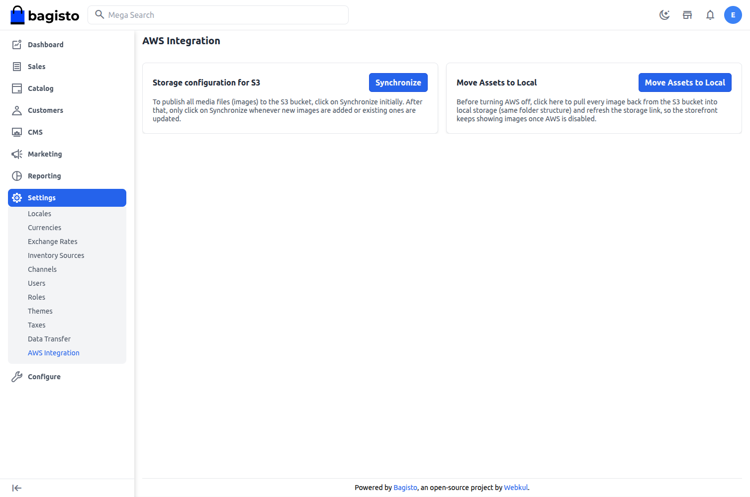Toggle dark mode with the moon icon

tap(664, 15)
